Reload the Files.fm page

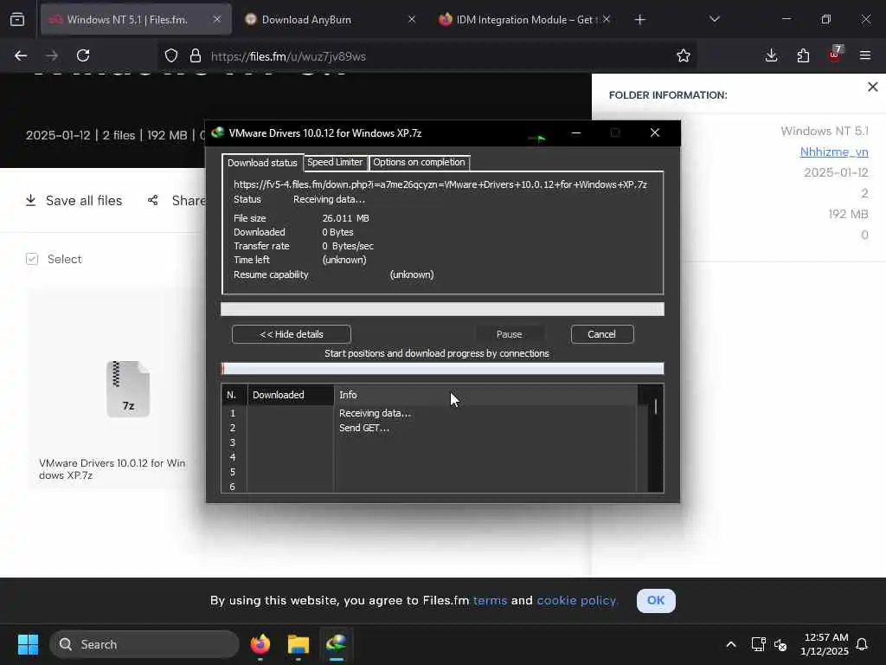tap(83, 55)
